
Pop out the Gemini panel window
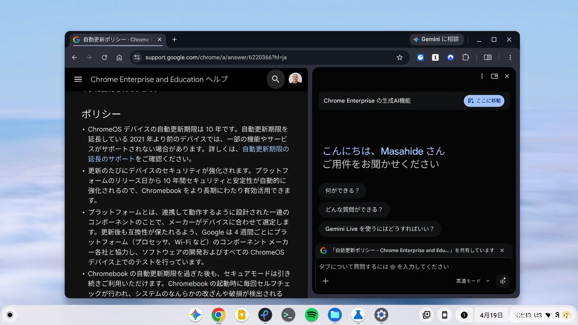(x=494, y=76)
